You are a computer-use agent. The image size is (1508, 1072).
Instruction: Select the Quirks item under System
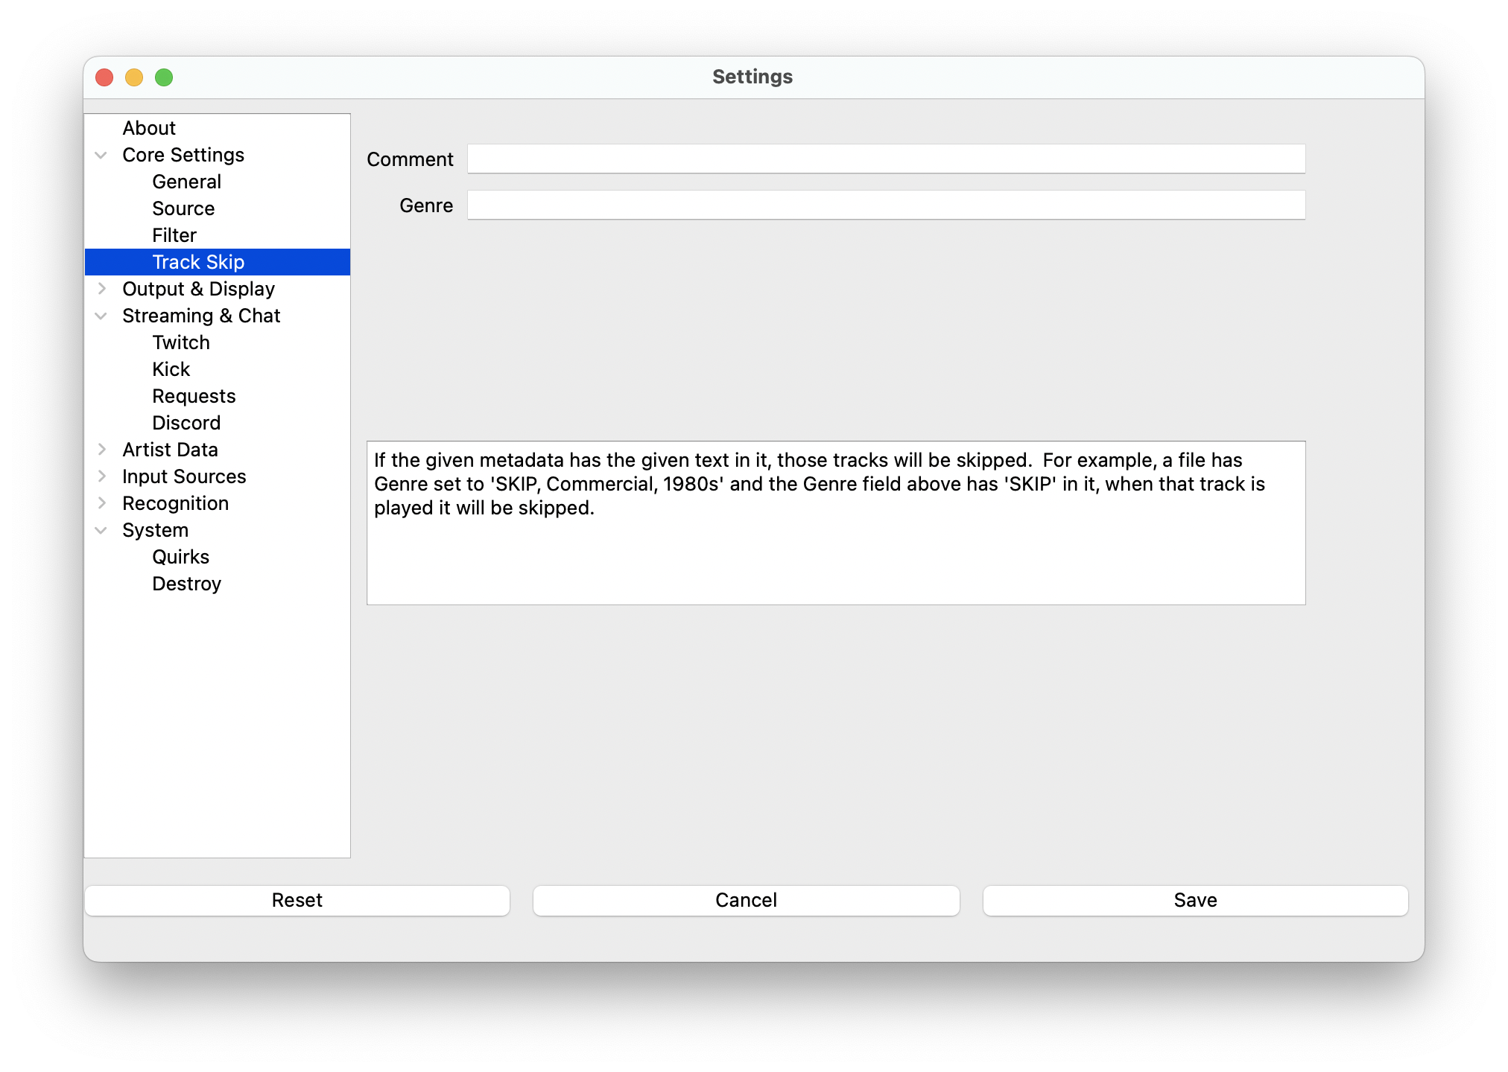tap(180, 557)
